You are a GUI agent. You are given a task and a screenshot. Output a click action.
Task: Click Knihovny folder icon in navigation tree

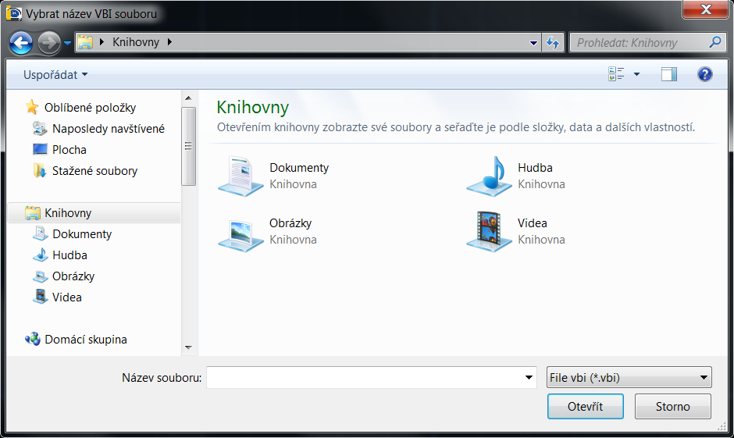[32, 213]
